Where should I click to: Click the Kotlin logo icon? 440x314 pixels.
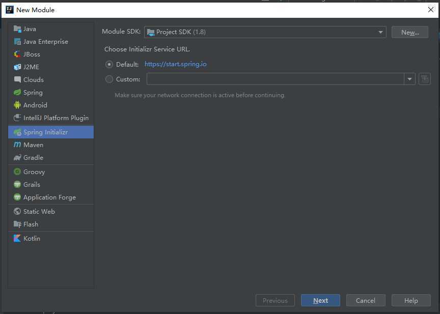(17, 238)
